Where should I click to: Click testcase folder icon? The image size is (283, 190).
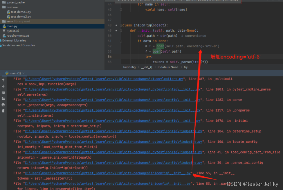click(4, 7)
